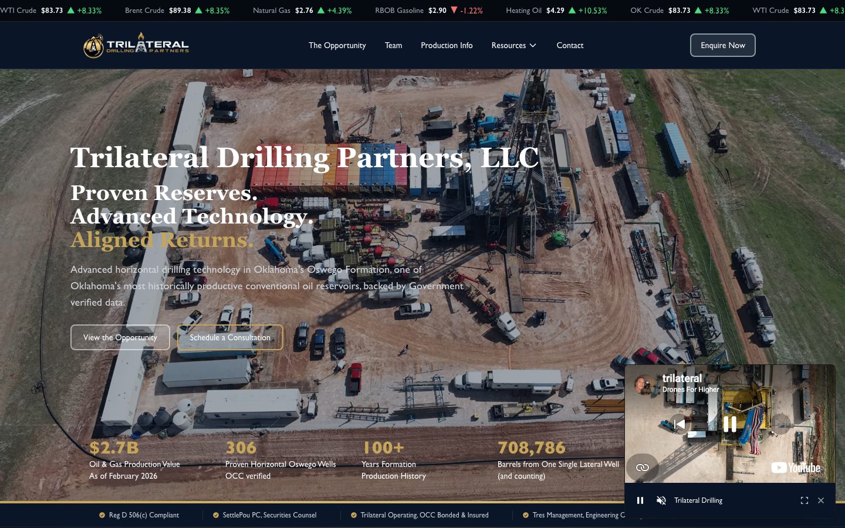Go to the Team page

click(393, 45)
